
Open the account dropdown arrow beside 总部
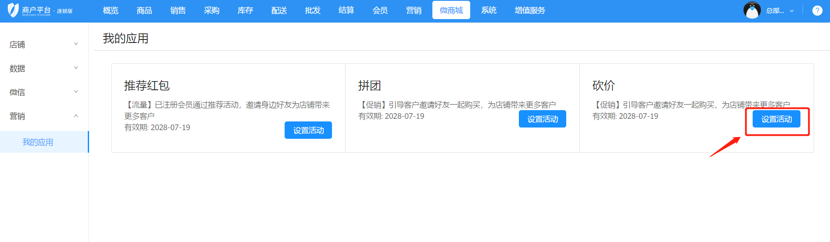pyautogui.click(x=792, y=11)
